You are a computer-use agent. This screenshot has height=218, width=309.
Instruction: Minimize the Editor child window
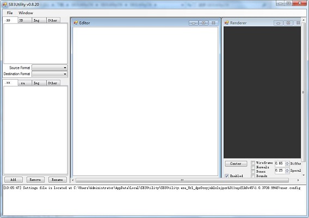pyautogui.click(x=194, y=23)
